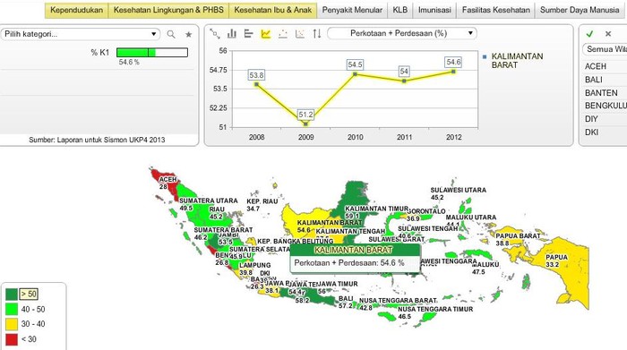Click the SULAWESI UTARA label on the map
Screen dimensions: 627x350
click(459, 190)
